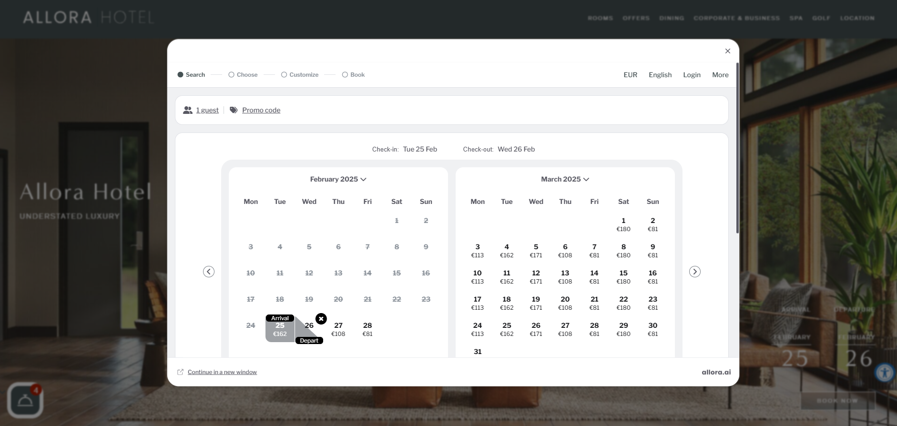Screen dimensions: 897x426
Task: Expand the March 2025 month dropdown
Action: [x=565, y=179]
